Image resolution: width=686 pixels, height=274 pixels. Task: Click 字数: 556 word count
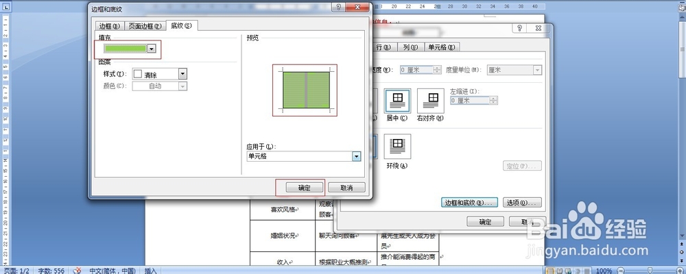(x=51, y=271)
